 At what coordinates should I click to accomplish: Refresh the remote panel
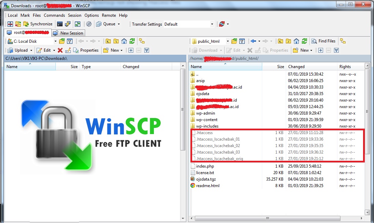point(304,41)
